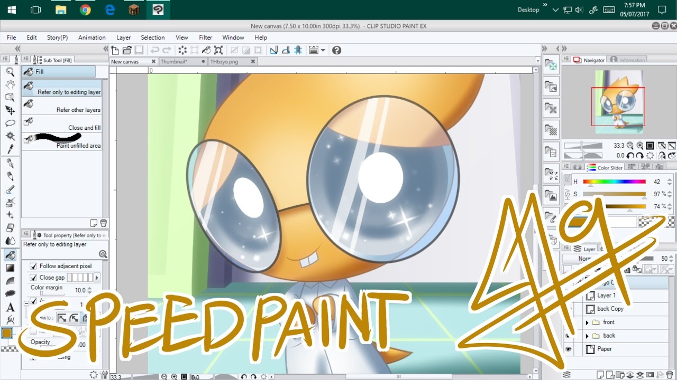Rotate canvas left in Navigator

[631, 156]
